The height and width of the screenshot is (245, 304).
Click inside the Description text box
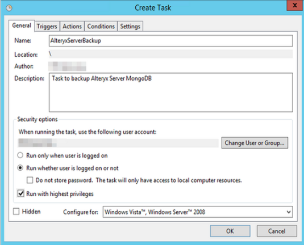171,92
